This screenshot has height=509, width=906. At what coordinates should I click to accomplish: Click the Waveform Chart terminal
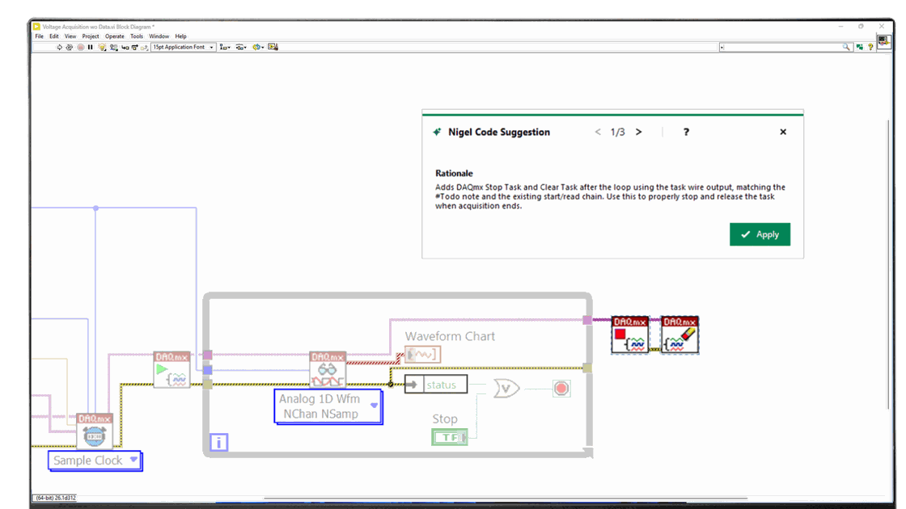coord(422,355)
